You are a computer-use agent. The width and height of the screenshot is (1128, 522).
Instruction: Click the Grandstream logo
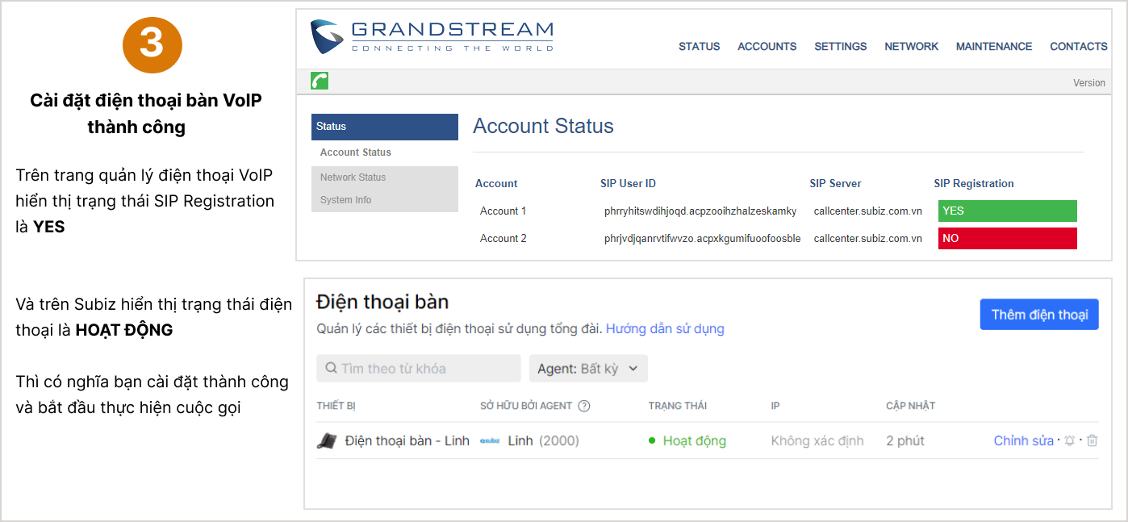point(432,37)
